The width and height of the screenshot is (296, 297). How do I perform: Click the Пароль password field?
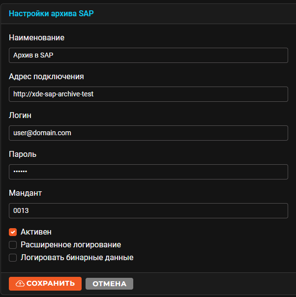pos(148,172)
